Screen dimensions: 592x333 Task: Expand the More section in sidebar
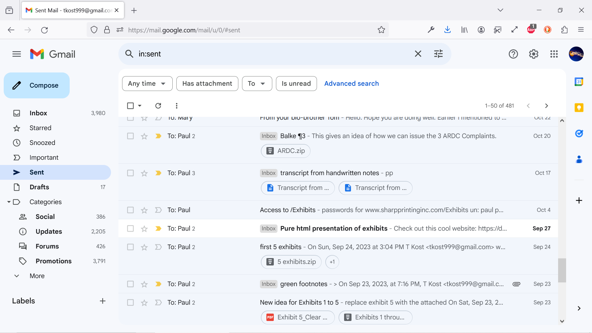click(x=37, y=276)
